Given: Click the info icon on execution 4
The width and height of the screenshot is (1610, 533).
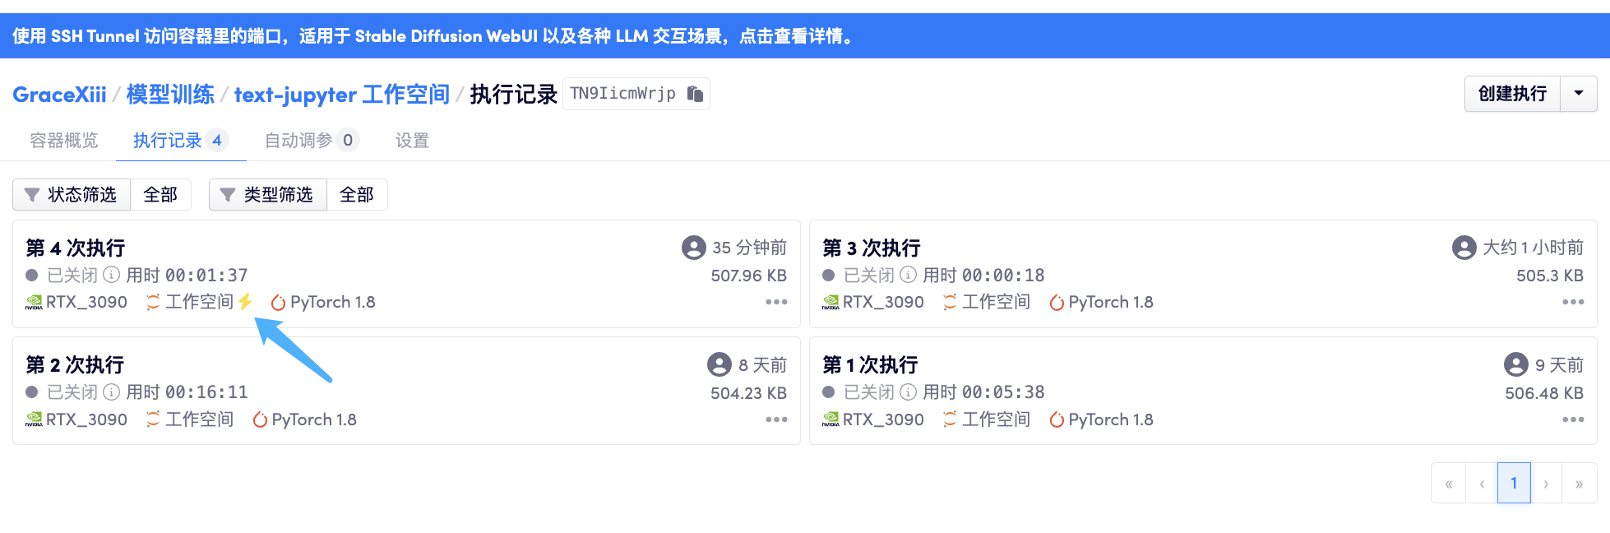Looking at the screenshot, I should pos(112,275).
